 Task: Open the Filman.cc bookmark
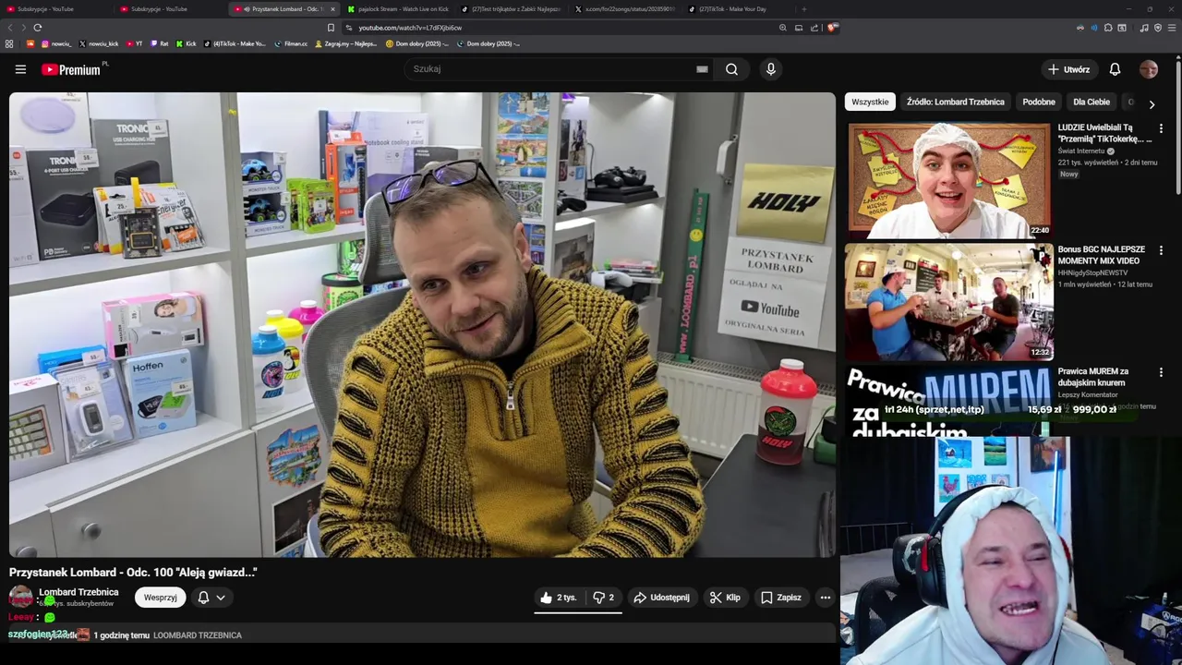point(291,43)
